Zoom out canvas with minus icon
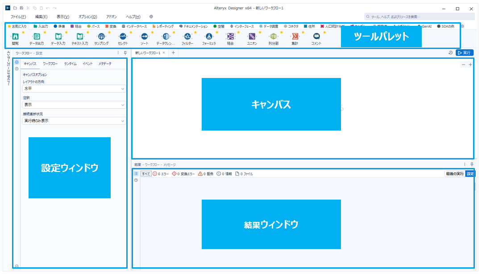The height and width of the screenshot is (274, 482). (463, 65)
